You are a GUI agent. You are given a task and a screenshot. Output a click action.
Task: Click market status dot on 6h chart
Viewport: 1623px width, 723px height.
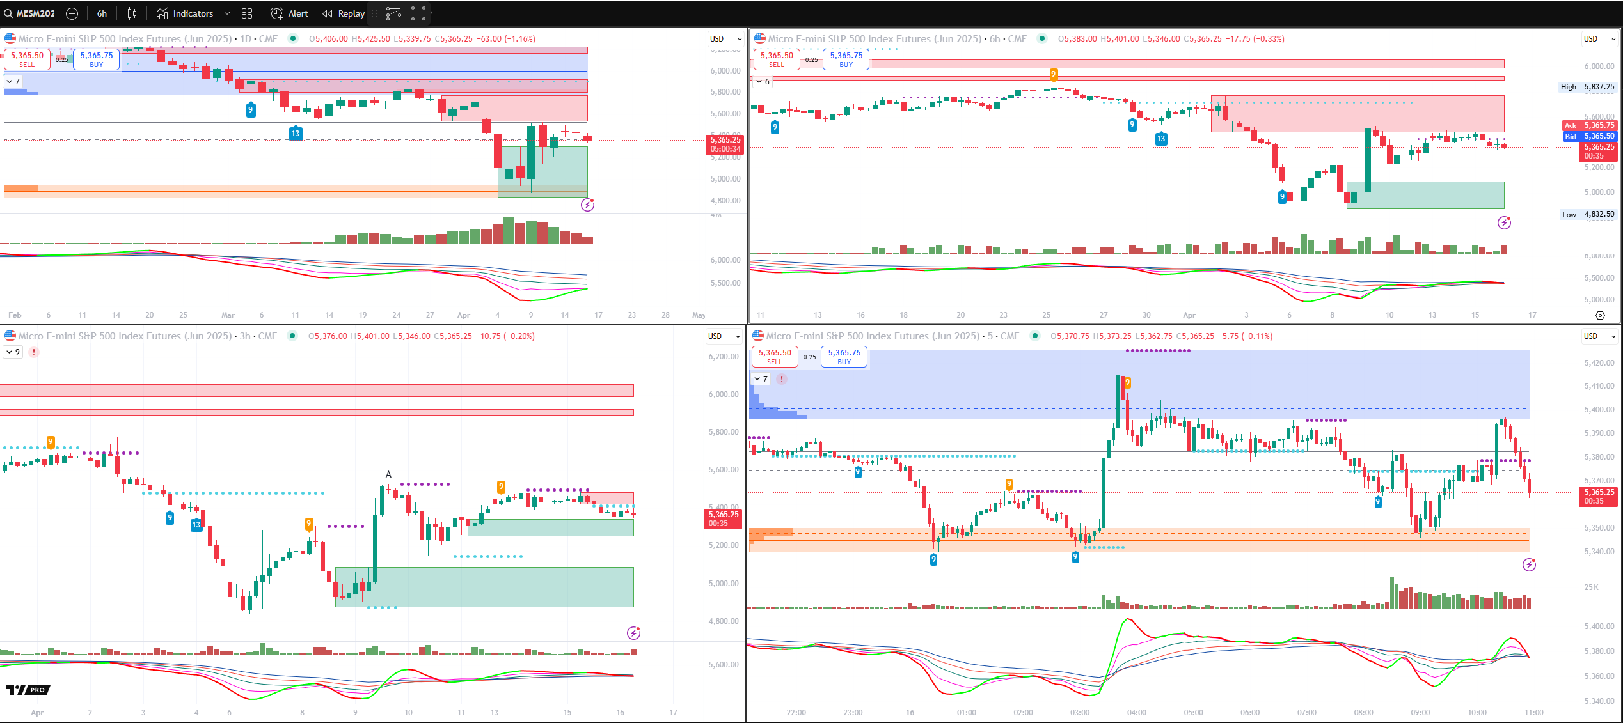1042,38
